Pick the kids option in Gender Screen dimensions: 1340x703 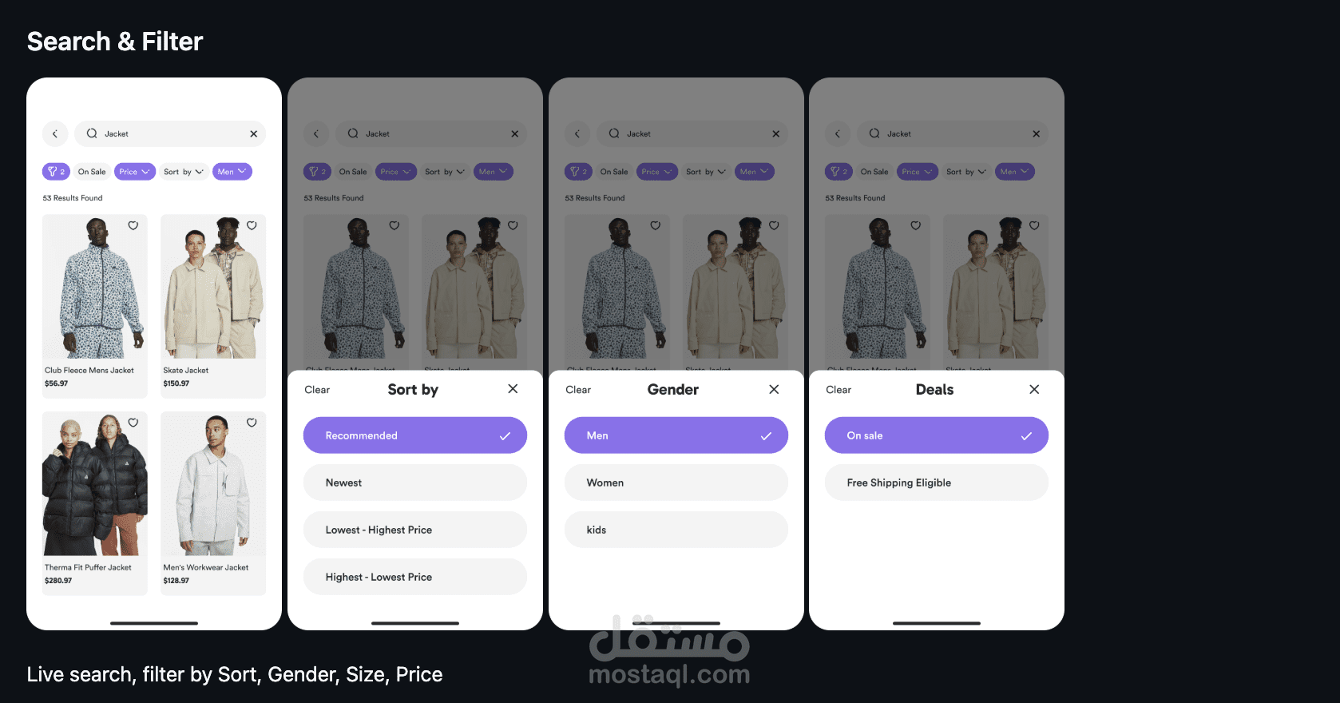click(676, 530)
